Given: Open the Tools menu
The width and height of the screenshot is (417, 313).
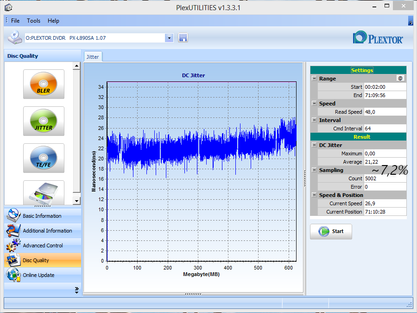Looking at the screenshot, I should click(33, 21).
